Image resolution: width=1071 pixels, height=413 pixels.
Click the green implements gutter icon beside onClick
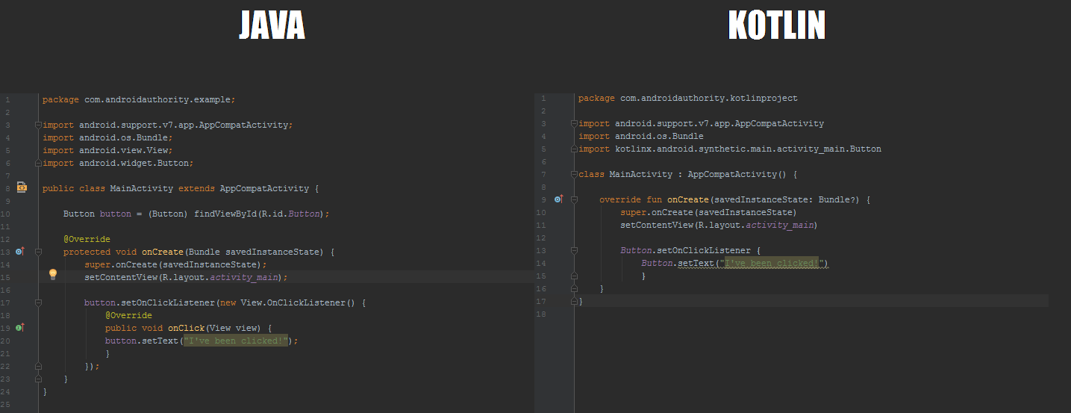pos(20,328)
